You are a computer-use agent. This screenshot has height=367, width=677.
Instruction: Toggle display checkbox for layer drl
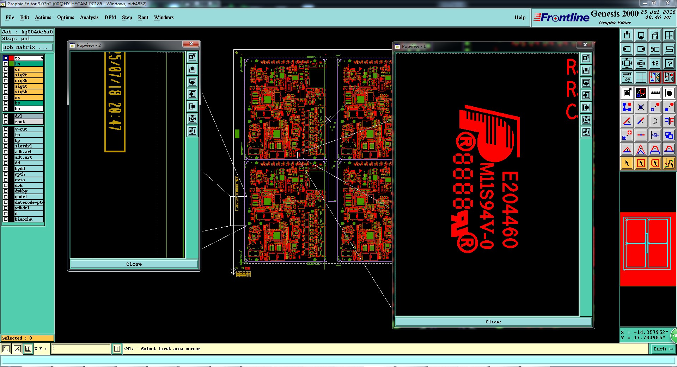point(6,116)
